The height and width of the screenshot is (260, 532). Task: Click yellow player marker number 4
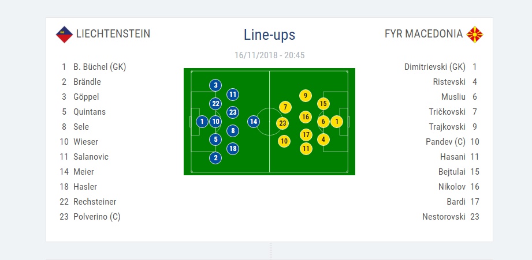[323, 139]
